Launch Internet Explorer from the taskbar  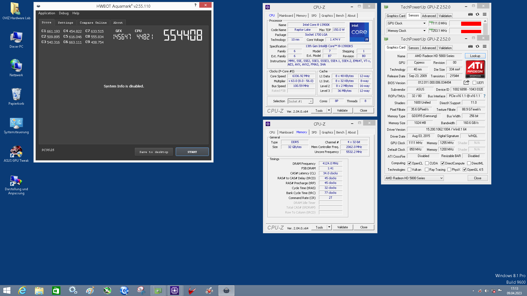coord(22,291)
